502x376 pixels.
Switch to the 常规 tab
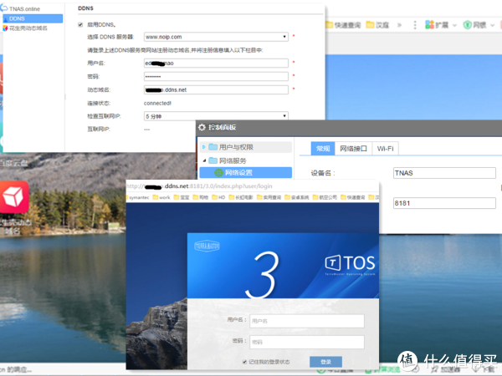[321, 148]
